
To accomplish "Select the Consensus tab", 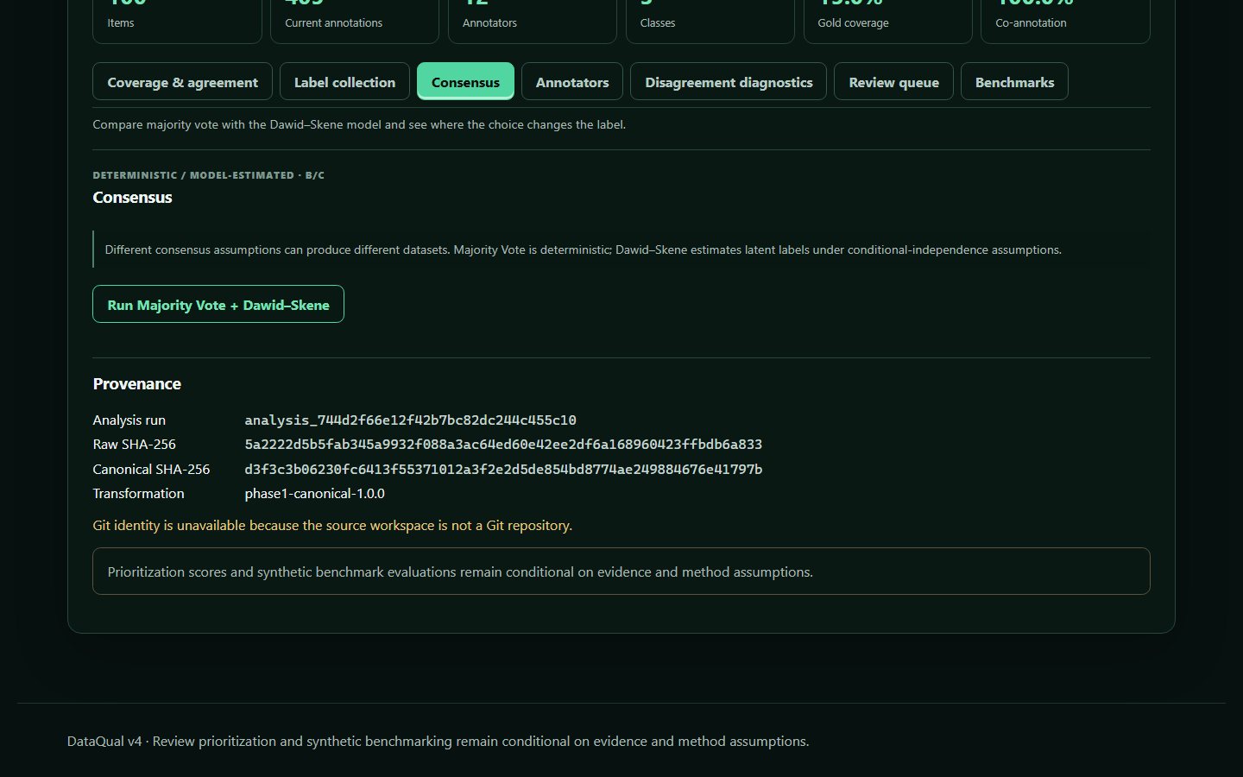I will 465,82.
